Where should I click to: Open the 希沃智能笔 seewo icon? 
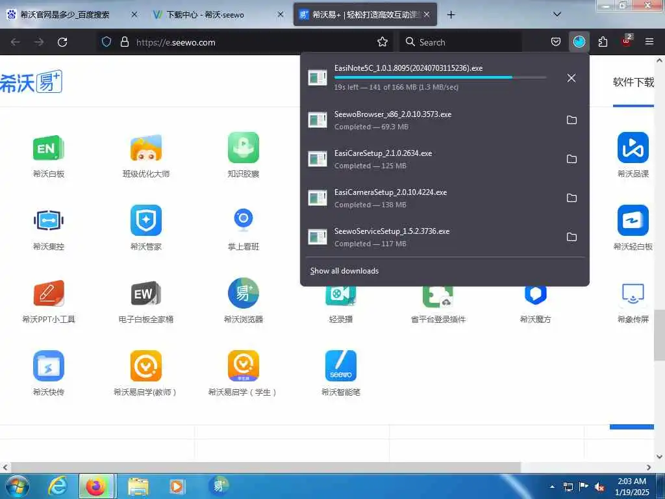tap(340, 366)
